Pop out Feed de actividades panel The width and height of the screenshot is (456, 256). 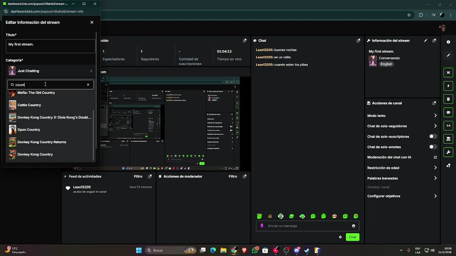[x=150, y=176]
